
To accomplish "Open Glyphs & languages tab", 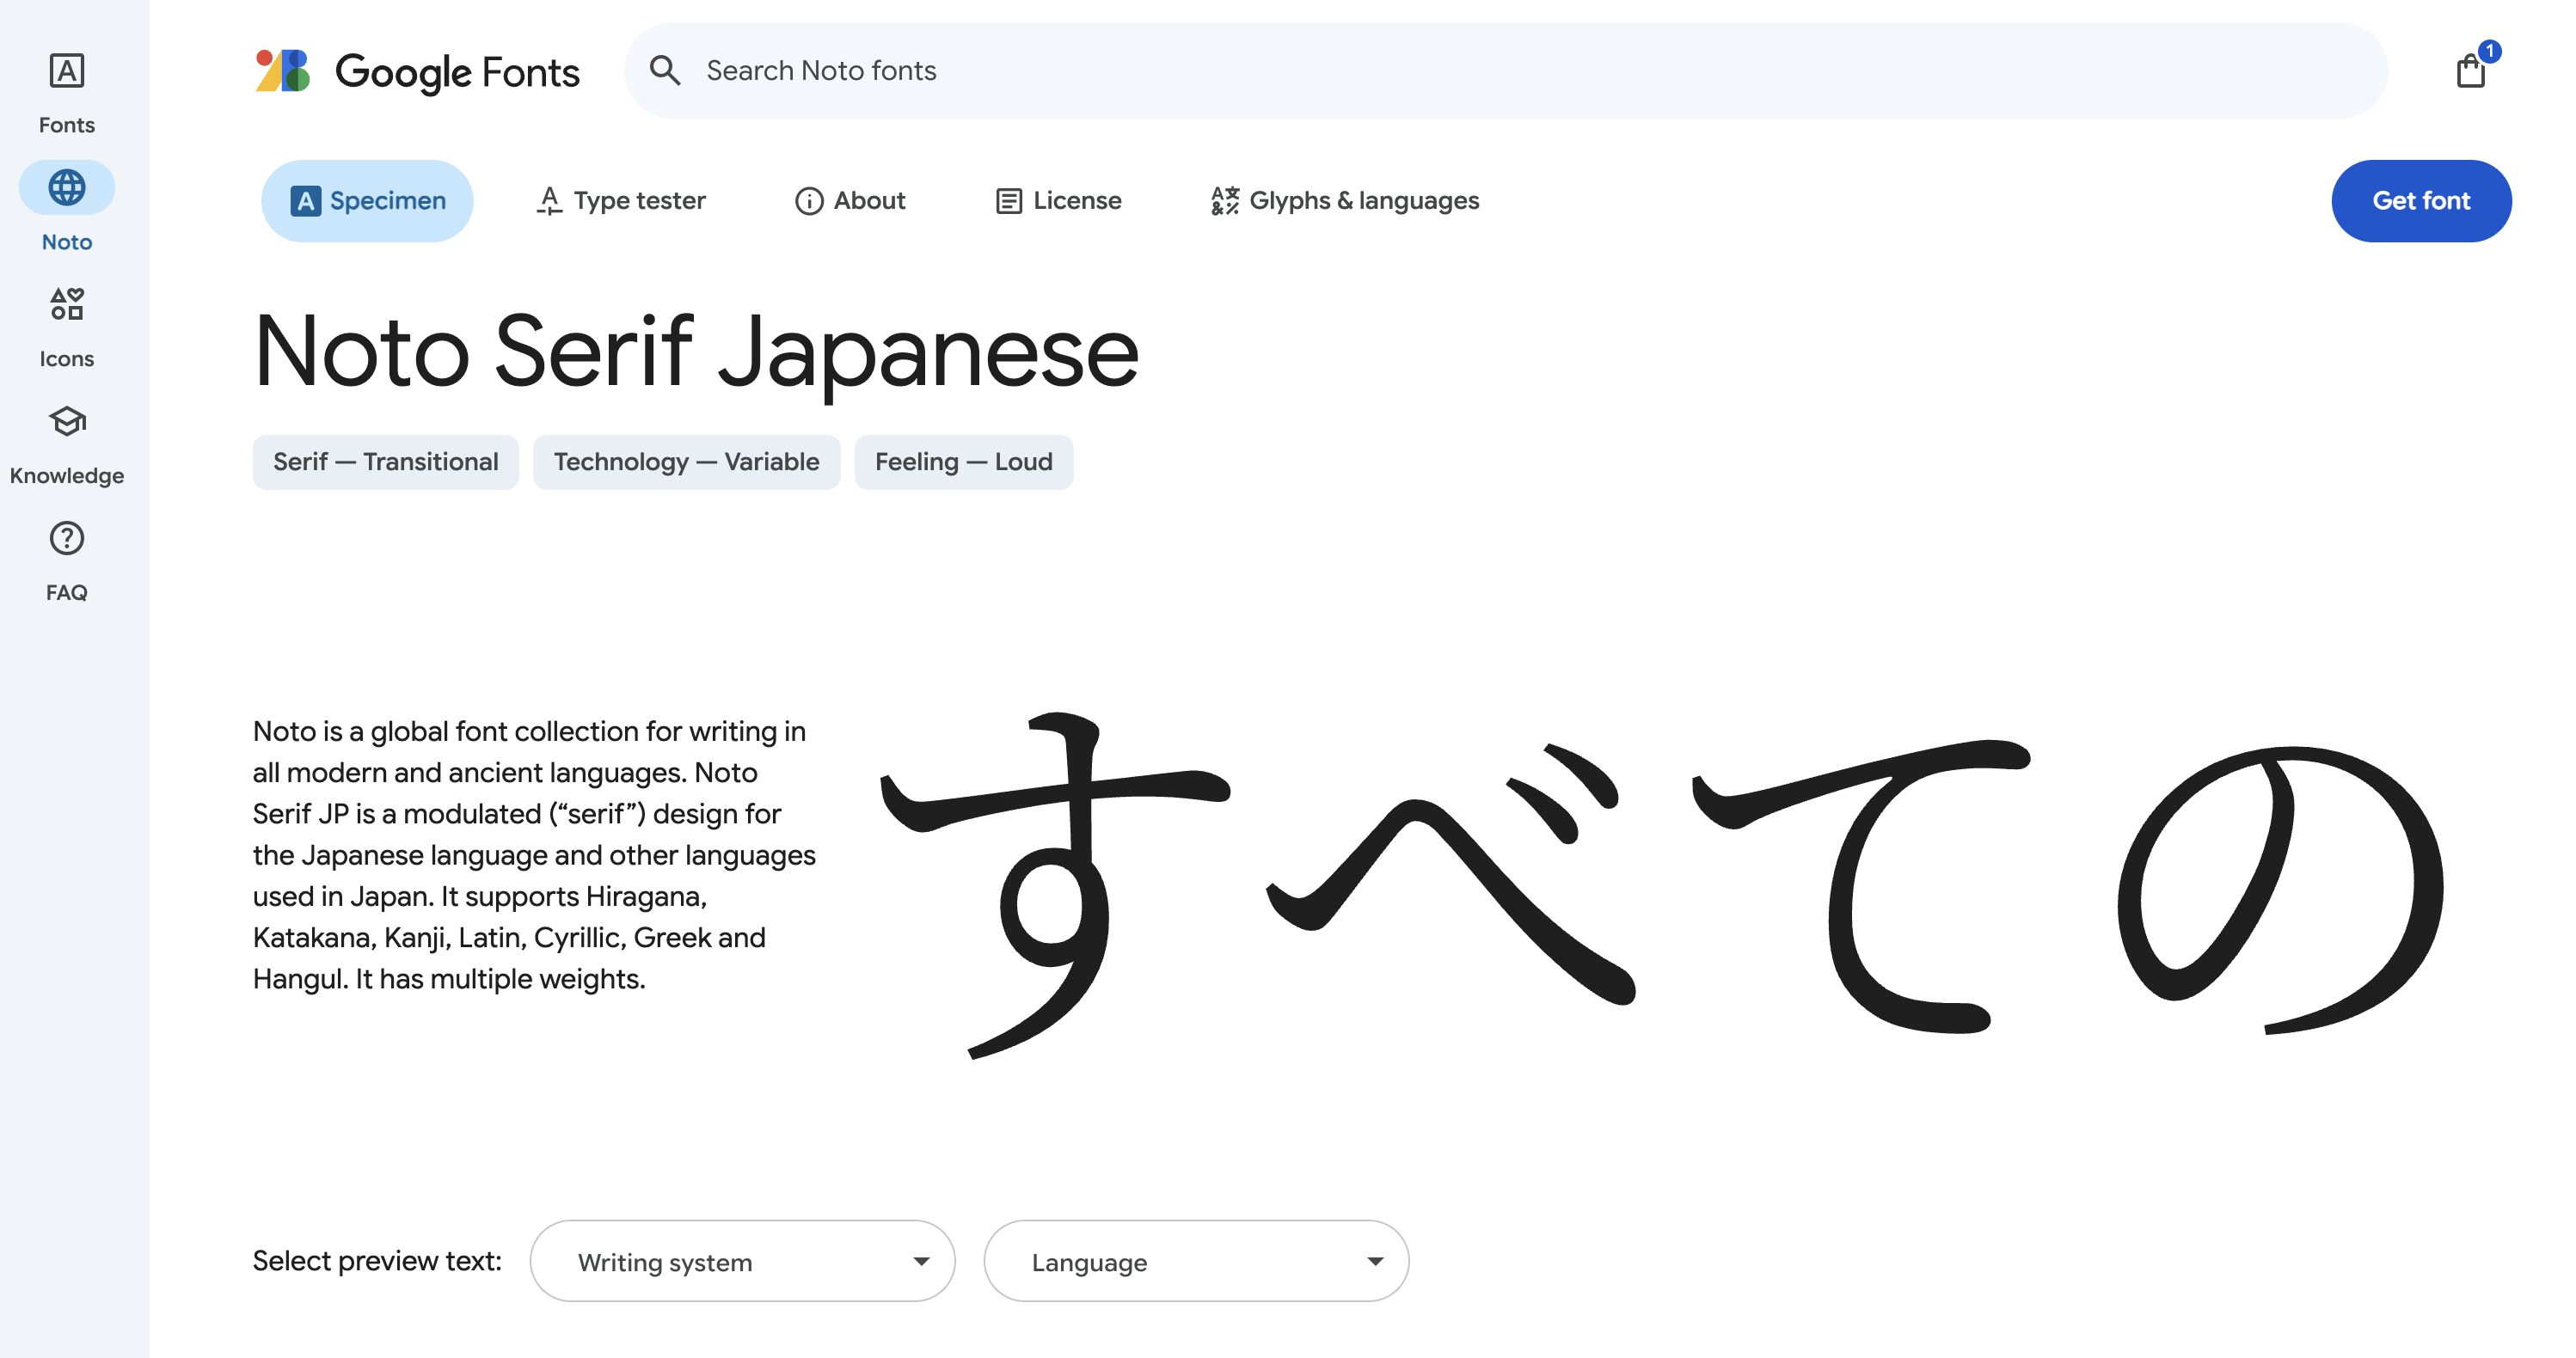I will tap(1345, 201).
